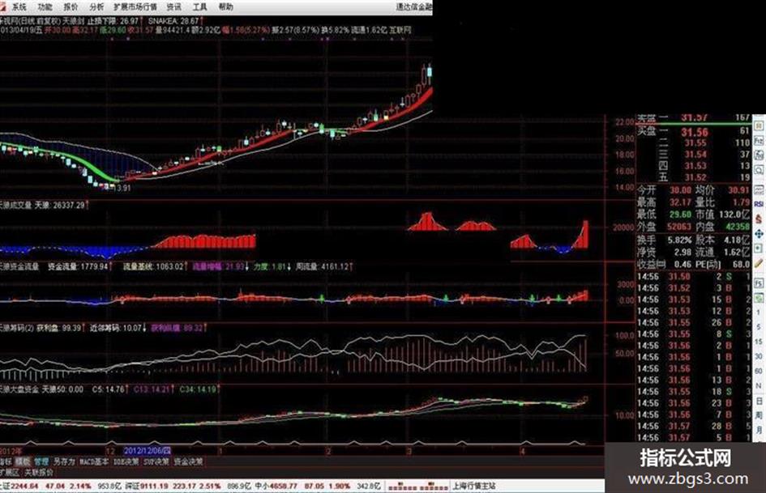Image resolution: width=766 pixels, height=493 pixels.
Task: Click the app logo icon in menu bar
Action: tap(3, 6)
